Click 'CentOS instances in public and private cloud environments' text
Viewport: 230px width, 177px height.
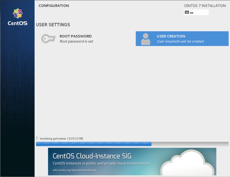[101, 163]
